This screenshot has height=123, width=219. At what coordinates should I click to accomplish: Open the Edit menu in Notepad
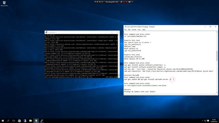click(129, 30)
